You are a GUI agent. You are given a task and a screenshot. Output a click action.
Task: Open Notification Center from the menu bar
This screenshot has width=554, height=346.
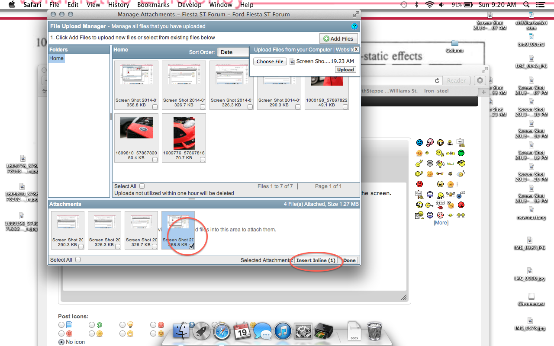[x=541, y=5]
